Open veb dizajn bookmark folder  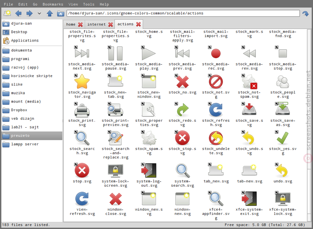(32, 119)
